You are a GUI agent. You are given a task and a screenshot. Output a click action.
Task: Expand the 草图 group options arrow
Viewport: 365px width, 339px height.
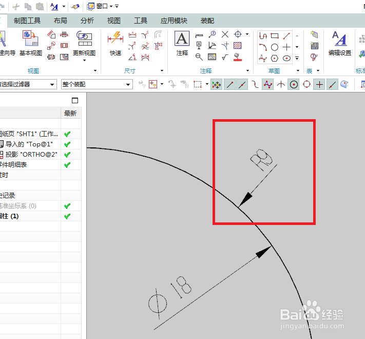pos(298,70)
